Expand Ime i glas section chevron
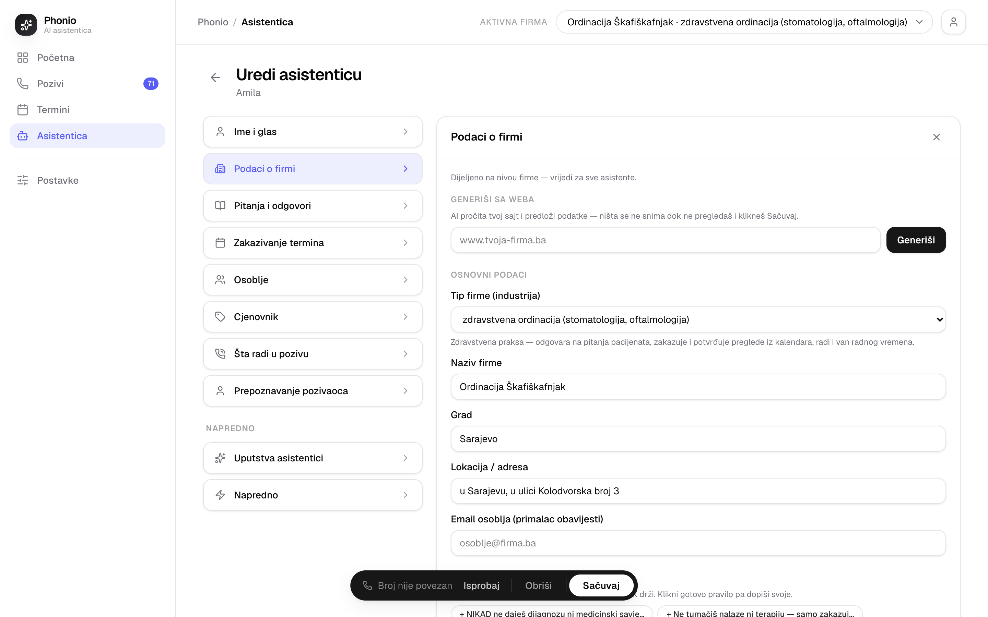The image size is (988, 617). (x=405, y=132)
